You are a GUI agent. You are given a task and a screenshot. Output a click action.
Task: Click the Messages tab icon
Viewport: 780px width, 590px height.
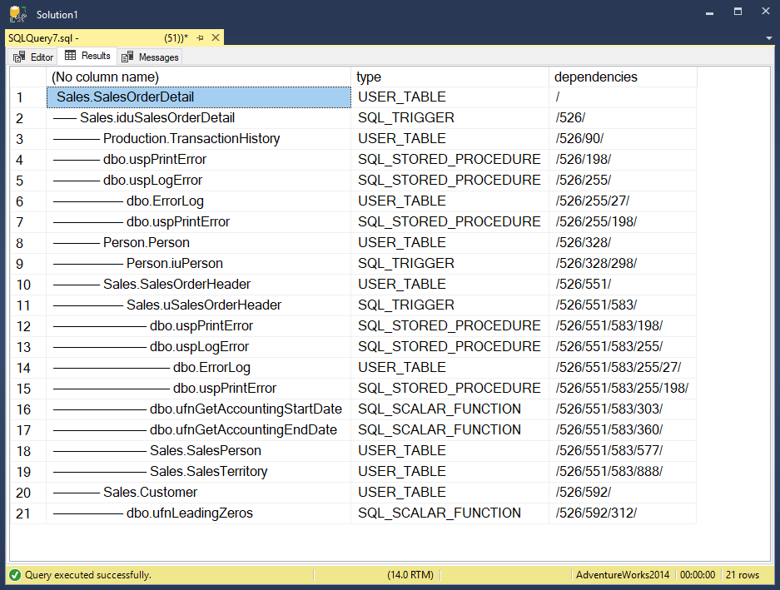127,57
